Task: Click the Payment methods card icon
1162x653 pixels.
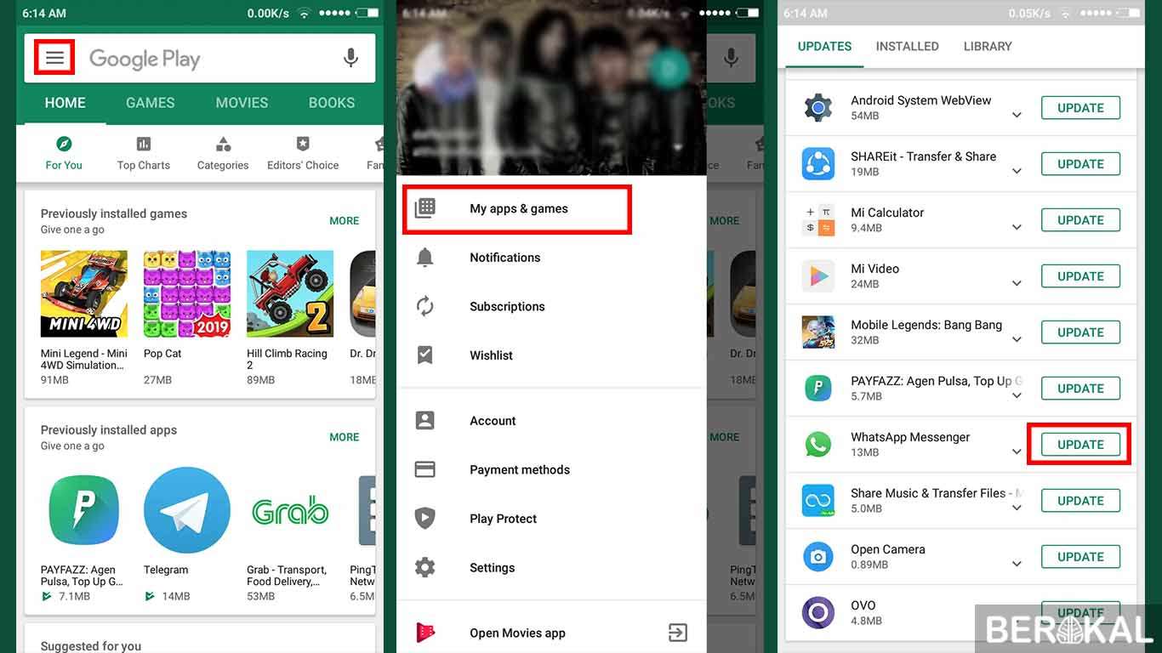Action: coord(425,469)
